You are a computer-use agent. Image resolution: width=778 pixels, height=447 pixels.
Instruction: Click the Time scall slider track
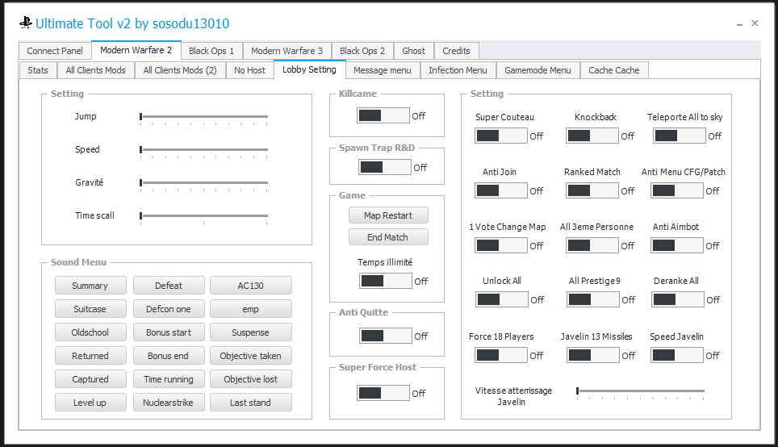tap(204, 215)
